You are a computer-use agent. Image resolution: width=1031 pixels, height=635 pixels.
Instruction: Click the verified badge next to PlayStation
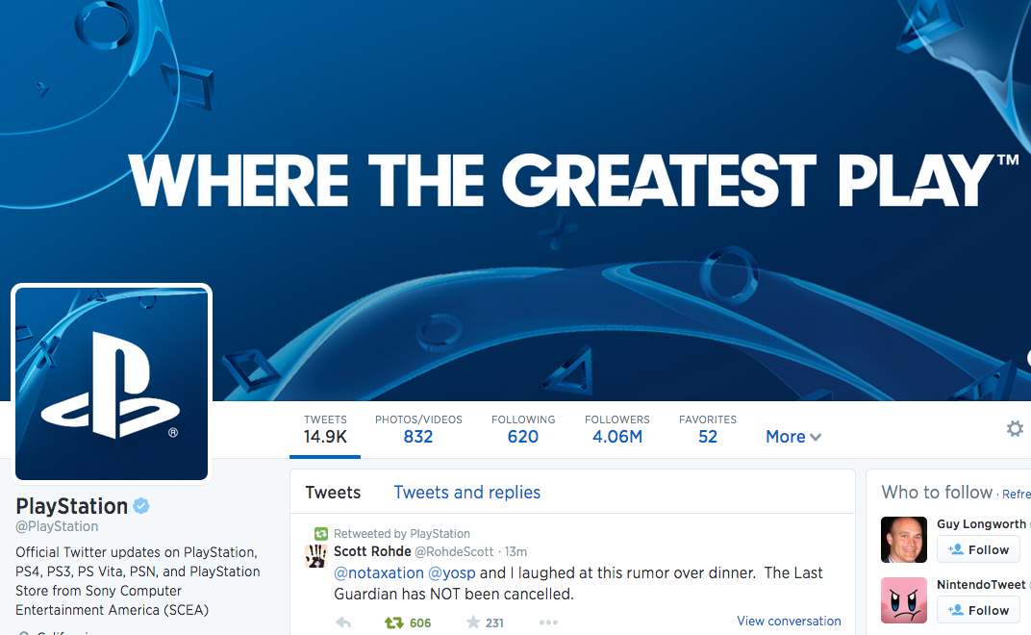point(141,505)
